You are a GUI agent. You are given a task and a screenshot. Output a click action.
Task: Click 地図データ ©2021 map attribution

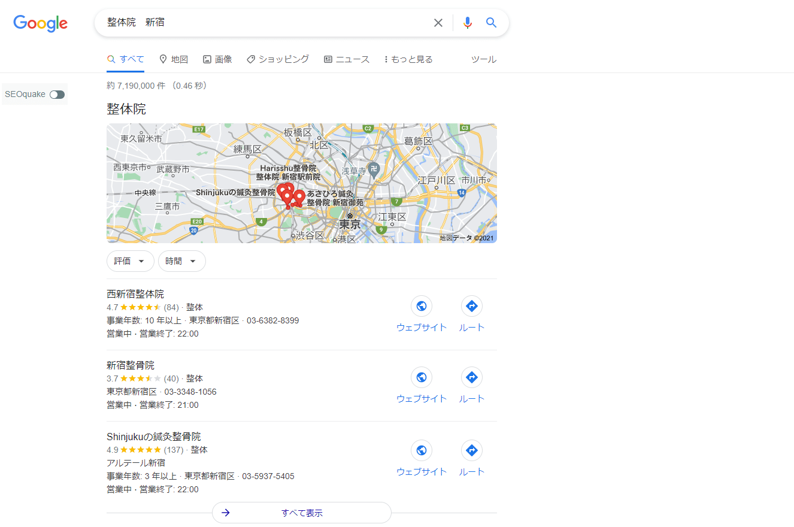467,238
